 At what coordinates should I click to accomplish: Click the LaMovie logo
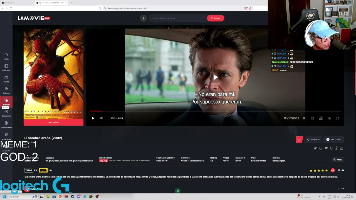[34, 18]
